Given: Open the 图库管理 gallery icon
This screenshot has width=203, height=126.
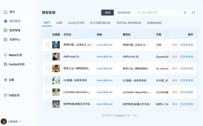Looking at the screenshot, I should (x=6, y=30).
